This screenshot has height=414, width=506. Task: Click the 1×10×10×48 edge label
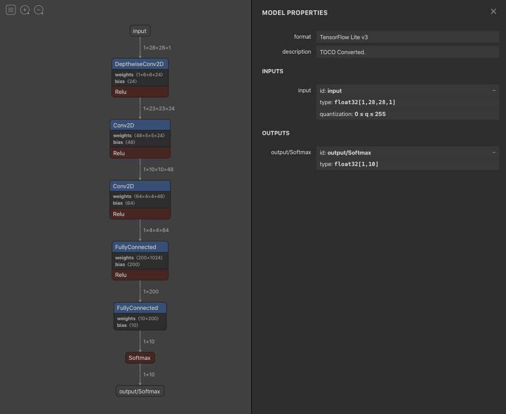[158, 170]
